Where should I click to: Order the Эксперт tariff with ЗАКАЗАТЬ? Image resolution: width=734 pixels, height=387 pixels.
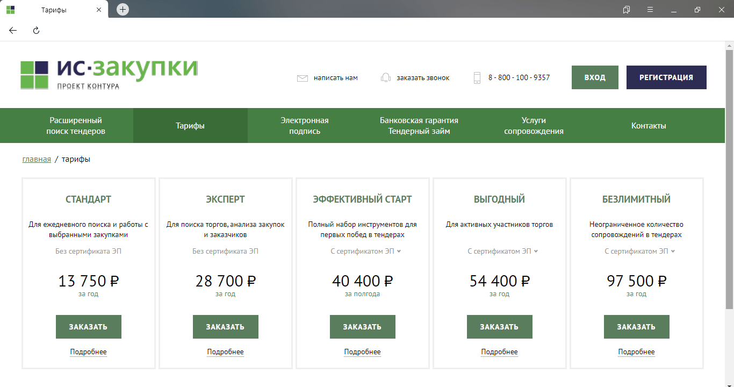click(226, 327)
